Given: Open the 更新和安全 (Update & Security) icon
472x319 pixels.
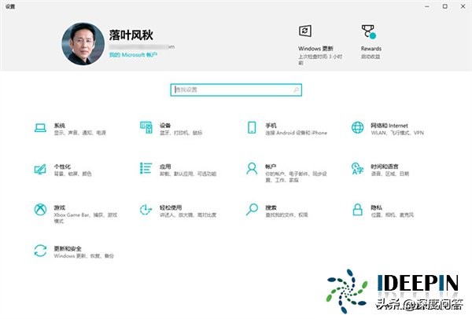Looking at the screenshot, I should tap(40, 251).
